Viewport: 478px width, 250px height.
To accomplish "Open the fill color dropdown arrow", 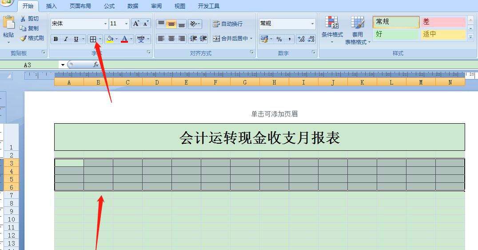I will coord(116,39).
